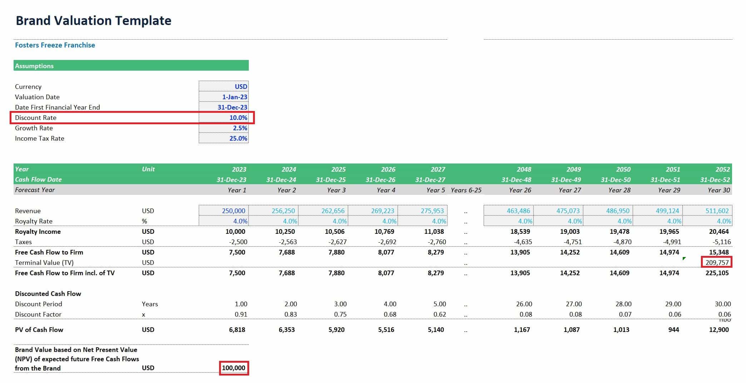Screen dimensions: 746x383
Task: Click the 2050 revenue cell 486,950
Action: tap(608, 211)
